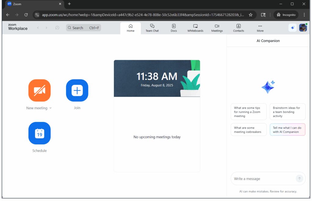Ask what AI Companion can do
This screenshot has width=312, height=201.
[x=287, y=130]
